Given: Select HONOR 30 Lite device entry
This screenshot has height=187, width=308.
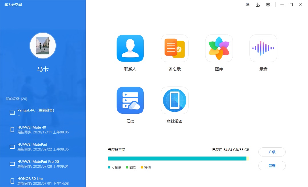Looking at the screenshot, I should pos(43,181).
